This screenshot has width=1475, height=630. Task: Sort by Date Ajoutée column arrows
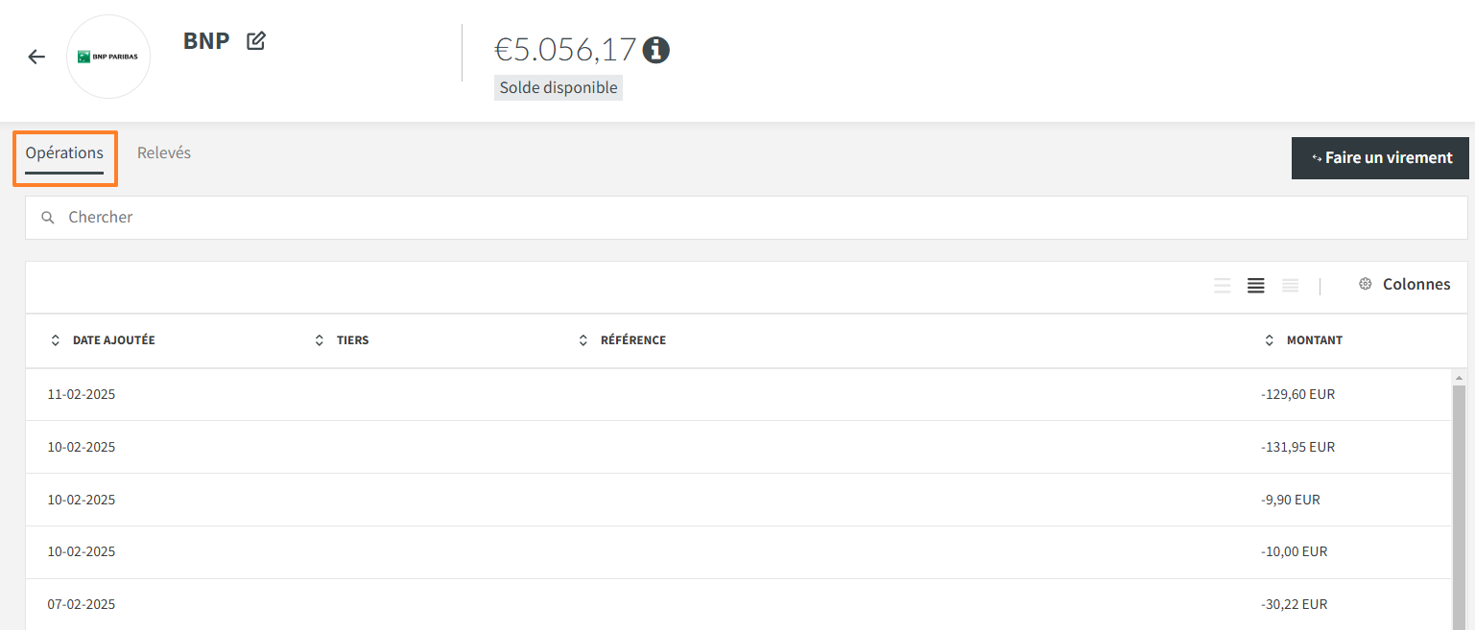[x=55, y=340]
